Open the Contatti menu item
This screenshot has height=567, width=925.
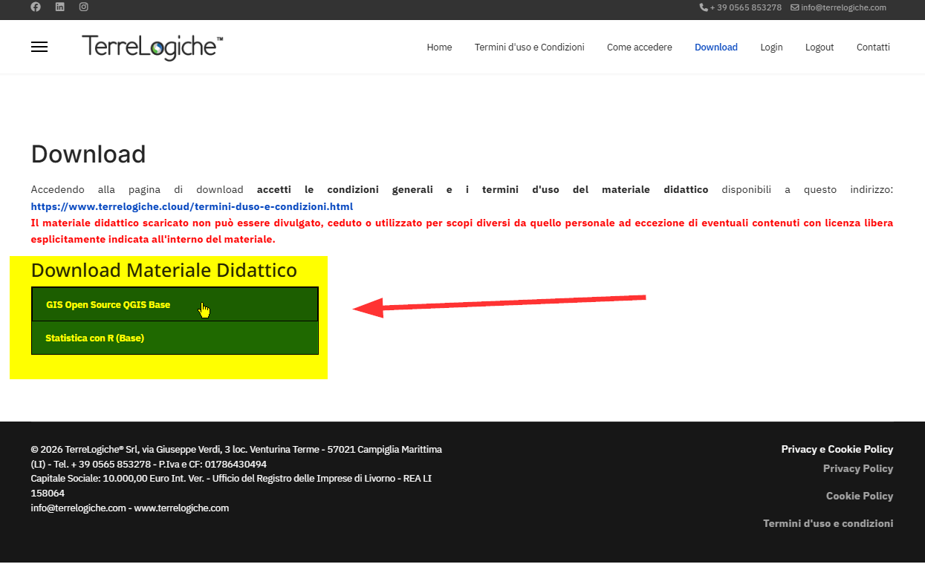873,47
